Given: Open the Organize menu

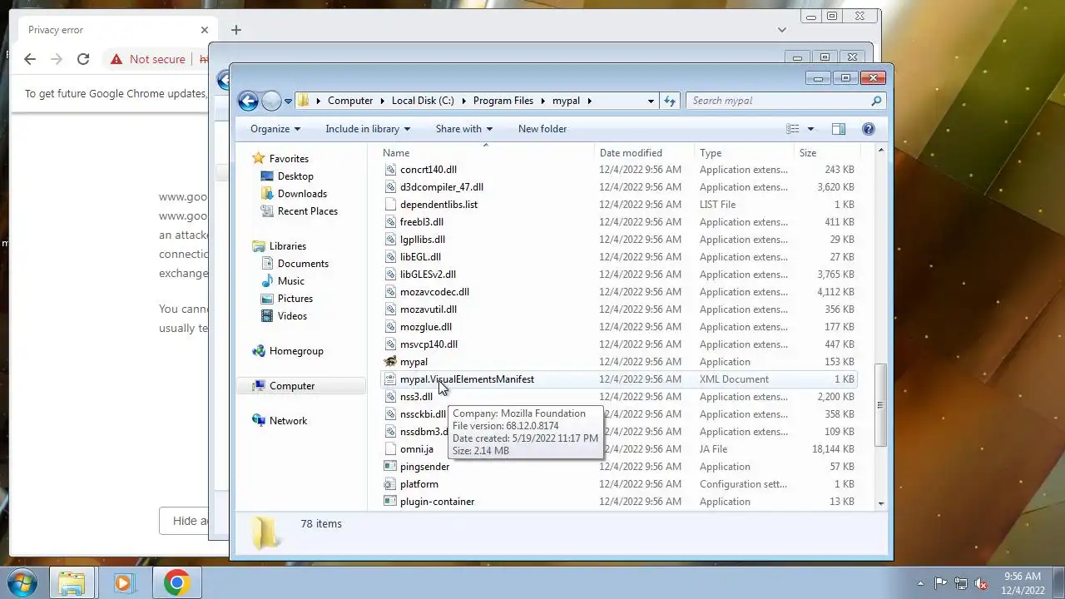Looking at the screenshot, I should (x=275, y=129).
